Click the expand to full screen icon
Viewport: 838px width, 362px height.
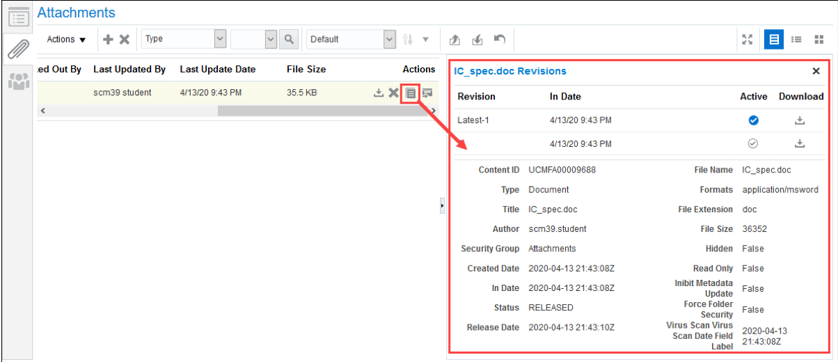(x=748, y=40)
